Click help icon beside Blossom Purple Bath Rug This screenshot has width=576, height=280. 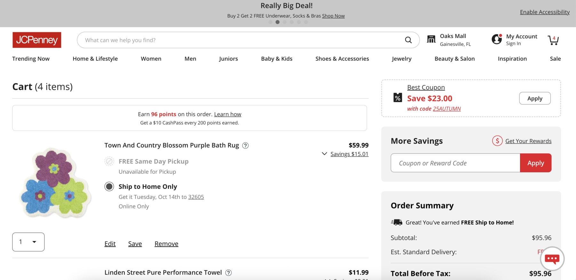tap(245, 146)
